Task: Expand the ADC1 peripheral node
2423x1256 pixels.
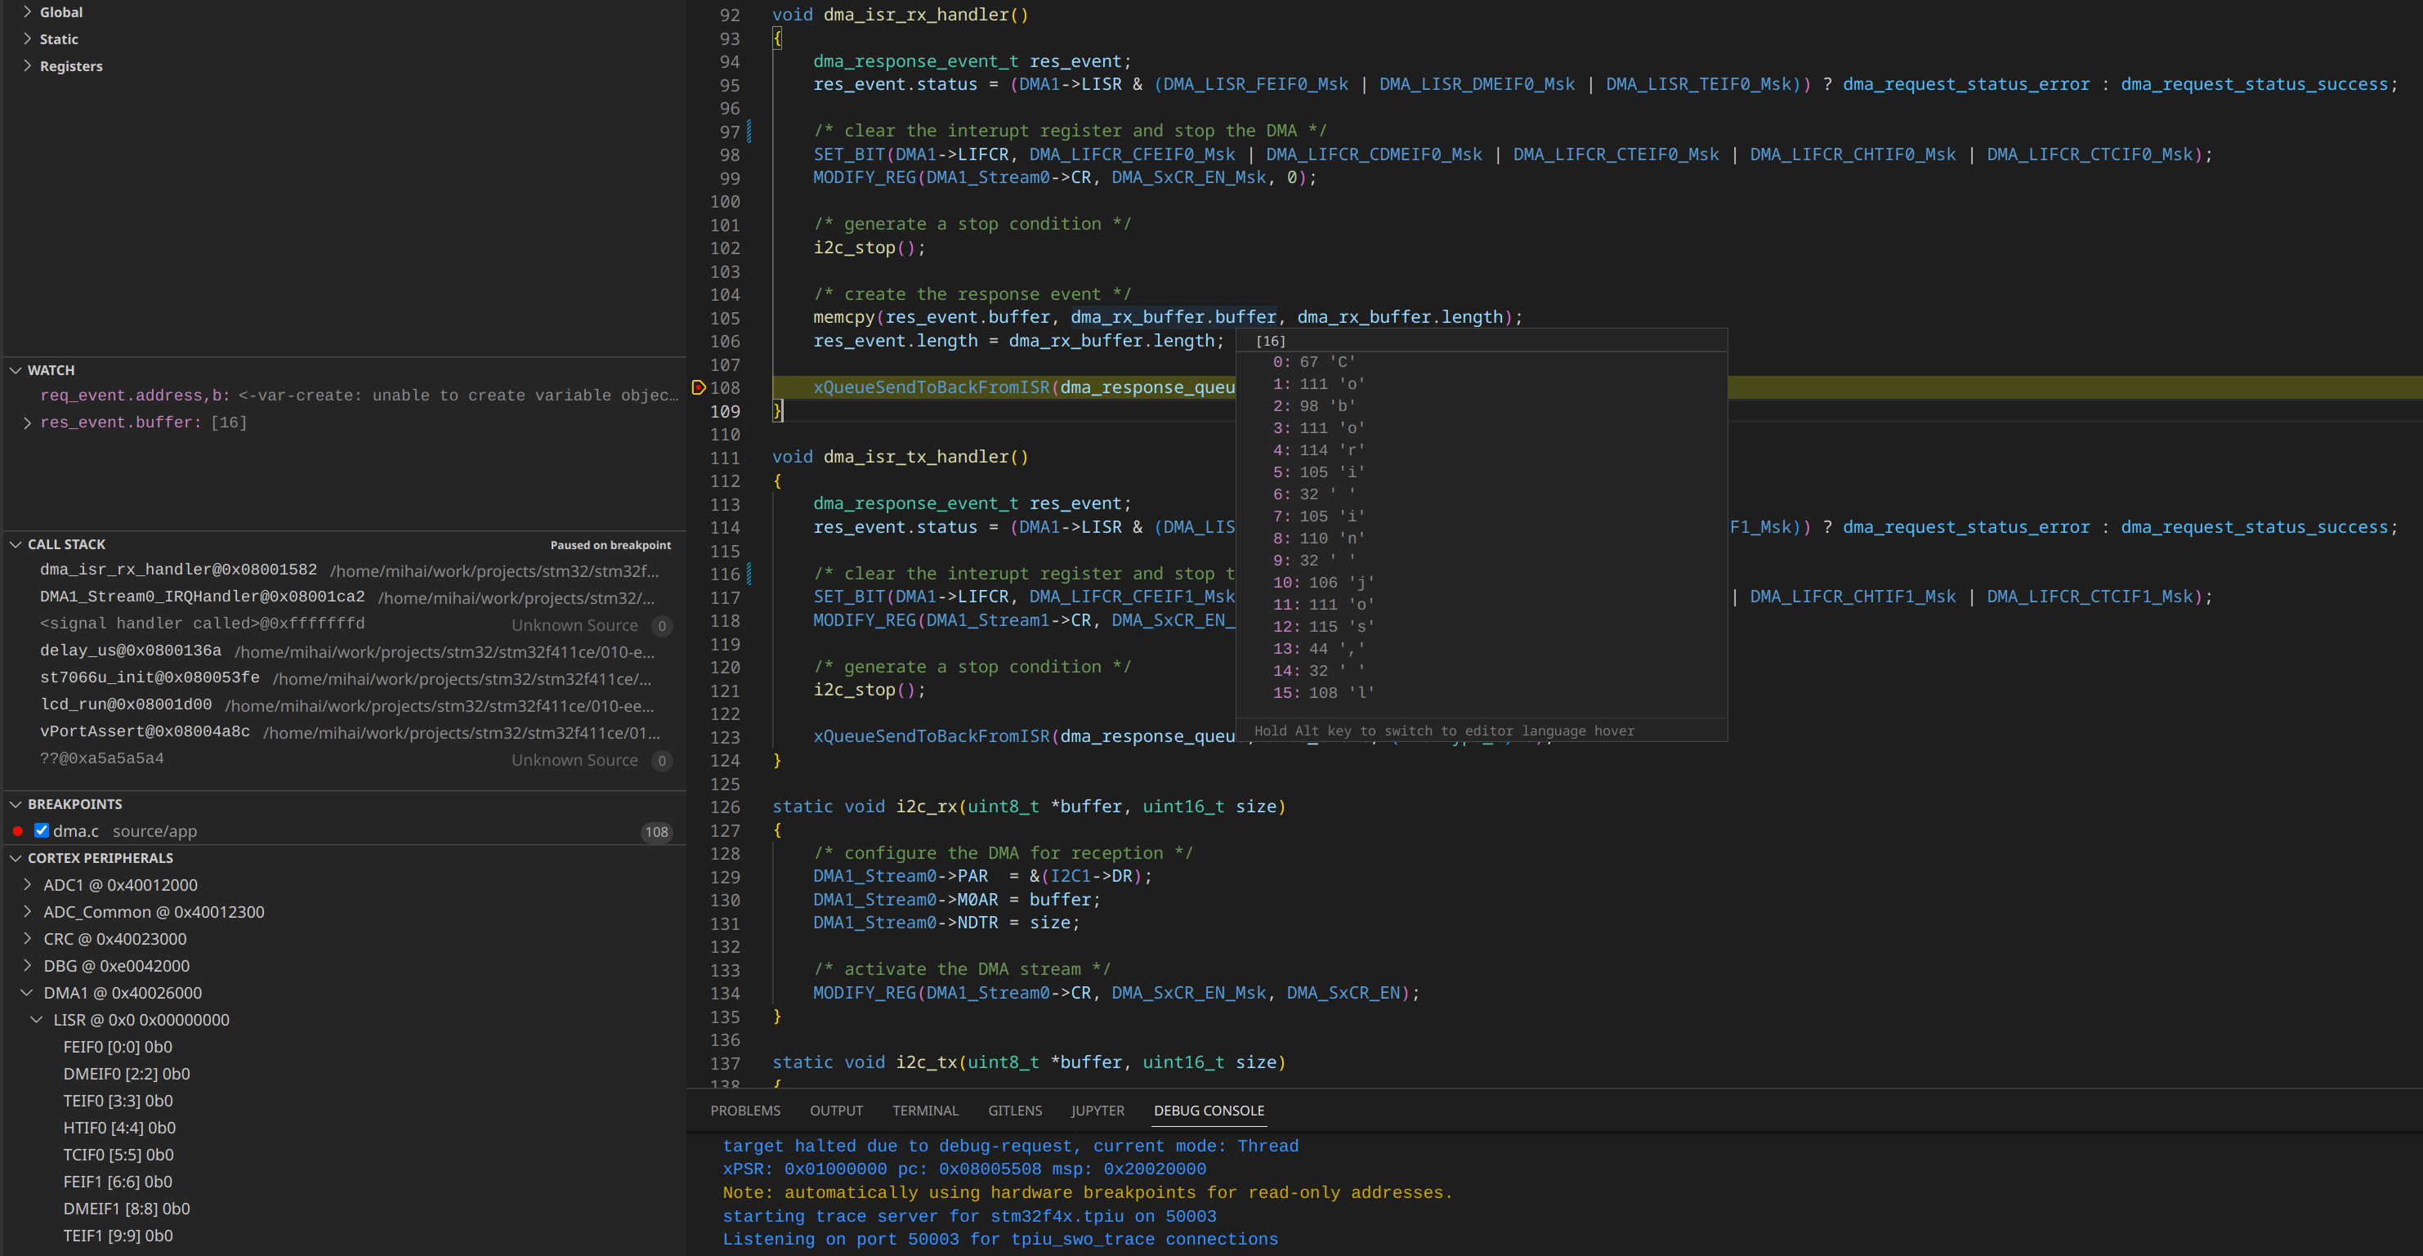Action: 27,884
